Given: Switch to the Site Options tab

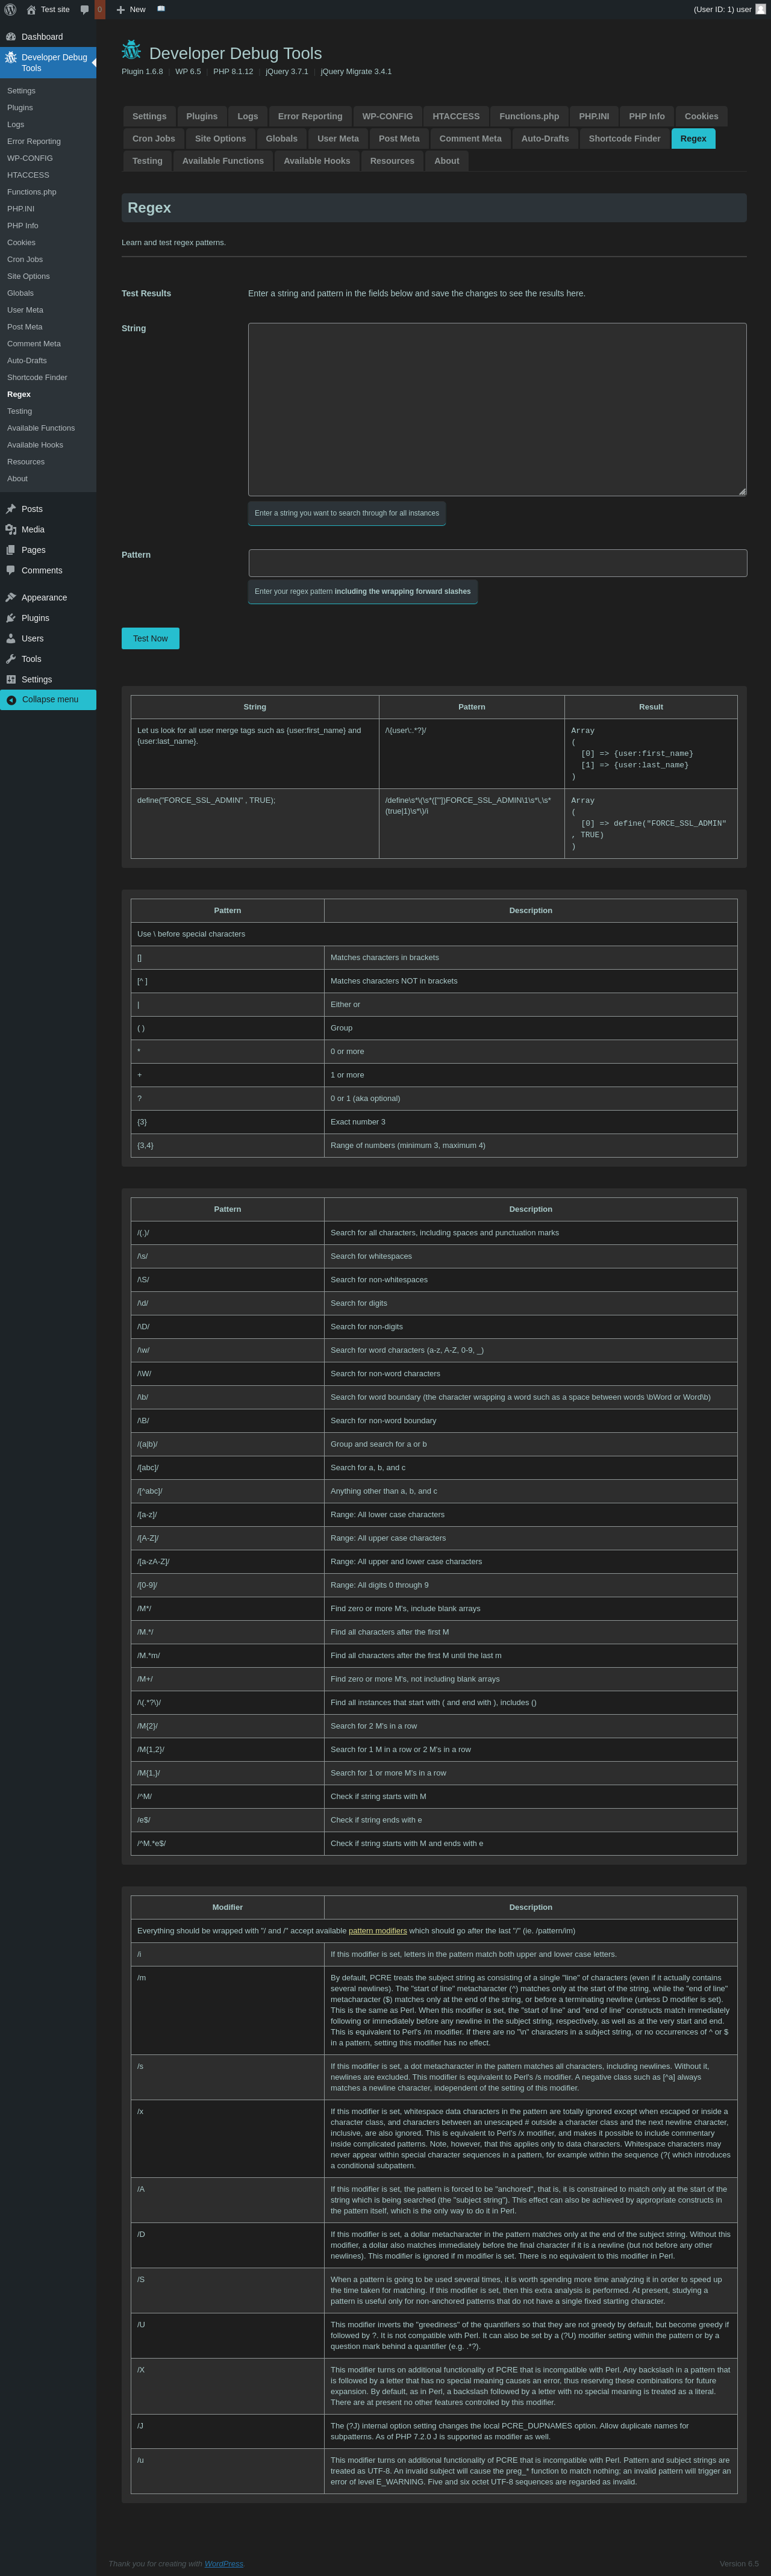Looking at the screenshot, I should 220,139.
